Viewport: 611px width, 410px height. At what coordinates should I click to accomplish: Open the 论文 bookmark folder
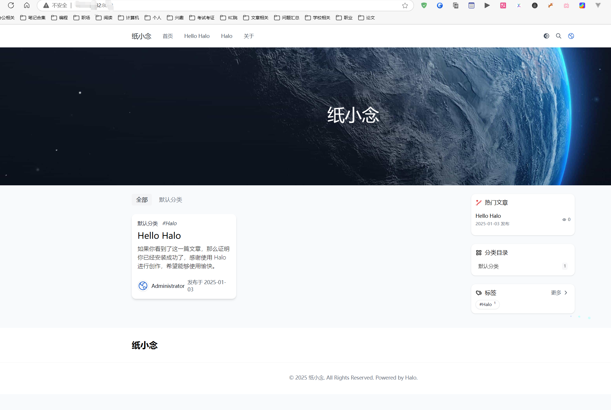(x=366, y=18)
